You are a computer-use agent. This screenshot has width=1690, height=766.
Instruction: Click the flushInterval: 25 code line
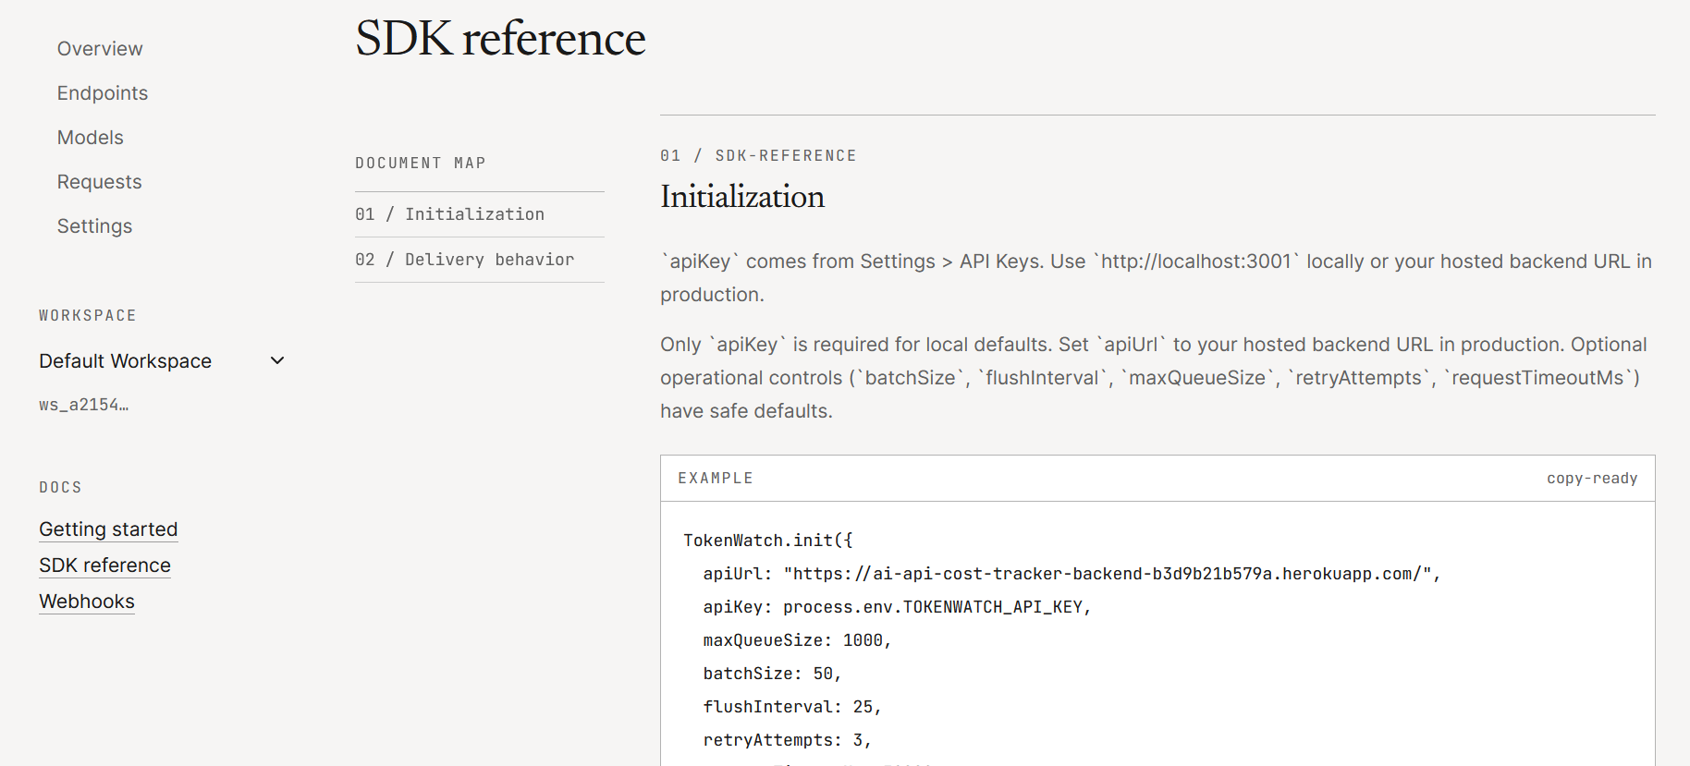click(792, 707)
